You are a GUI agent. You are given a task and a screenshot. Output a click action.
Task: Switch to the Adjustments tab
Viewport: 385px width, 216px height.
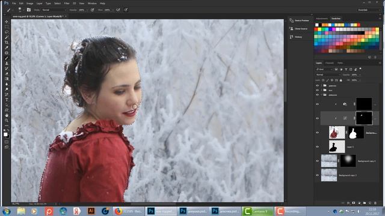[x=322, y=19]
